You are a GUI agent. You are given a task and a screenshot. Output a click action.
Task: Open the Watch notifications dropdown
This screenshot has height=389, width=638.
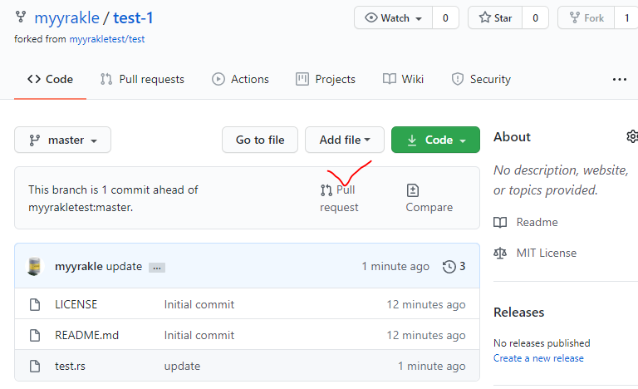(394, 17)
